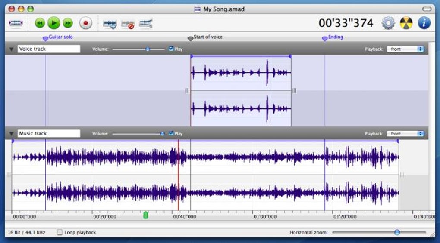Rewind playback with the green rewind button

40,23
